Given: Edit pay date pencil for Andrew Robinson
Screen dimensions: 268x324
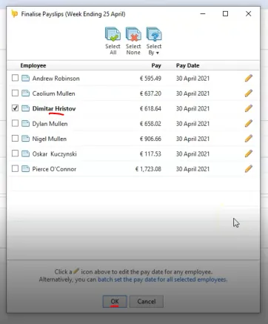Looking at the screenshot, I should point(249,78).
